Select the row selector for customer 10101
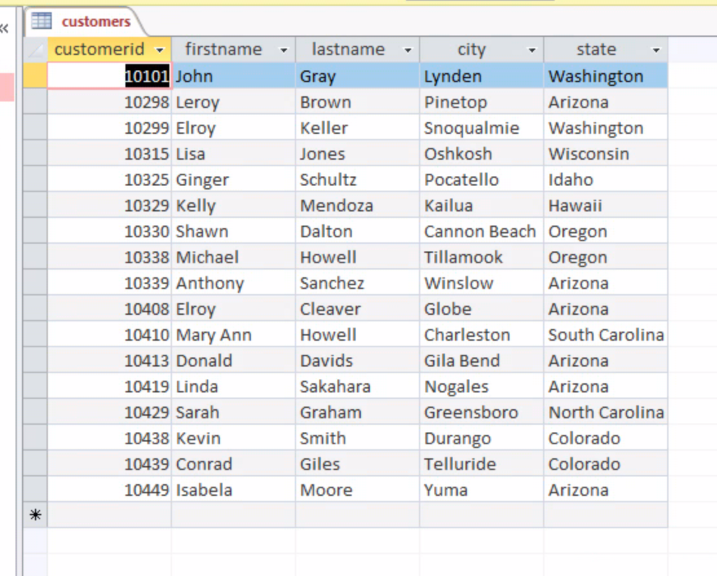Image resolution: width=717 pixels, height=576 pixels. [35, 76]
